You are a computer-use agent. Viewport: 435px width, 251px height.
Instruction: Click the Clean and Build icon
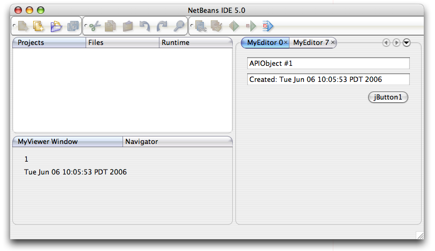point(216,26)
